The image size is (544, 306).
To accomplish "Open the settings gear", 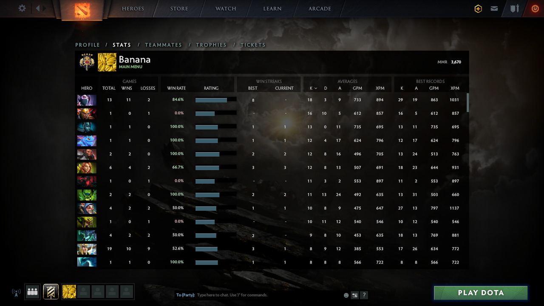I will click(22, 8).
